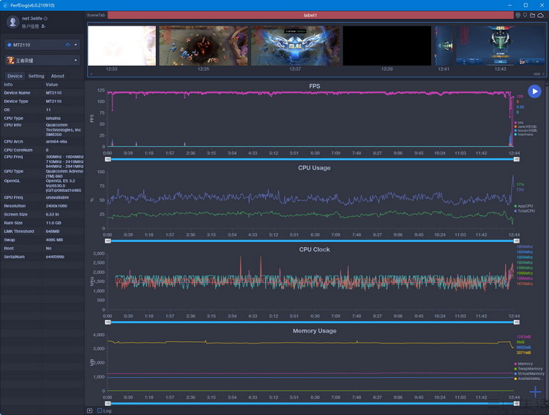
Task: Select the screenshot thumbnail at 12:37
Action: click(x=295, y=46)
